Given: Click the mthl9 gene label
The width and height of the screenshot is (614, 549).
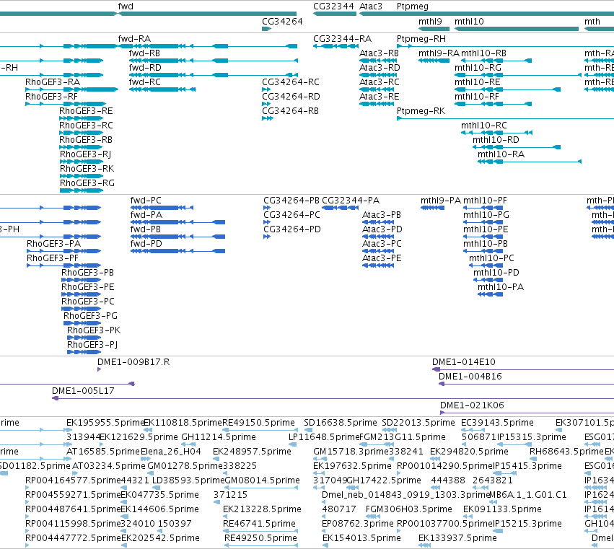Looking at the screenshot, I should coord(430,22).
